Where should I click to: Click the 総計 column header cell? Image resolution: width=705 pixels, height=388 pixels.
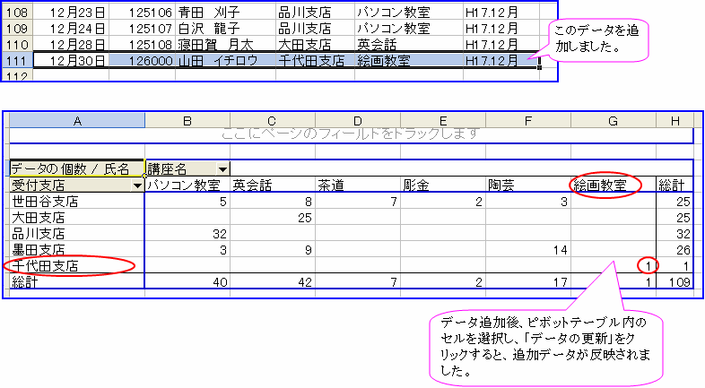675,185
